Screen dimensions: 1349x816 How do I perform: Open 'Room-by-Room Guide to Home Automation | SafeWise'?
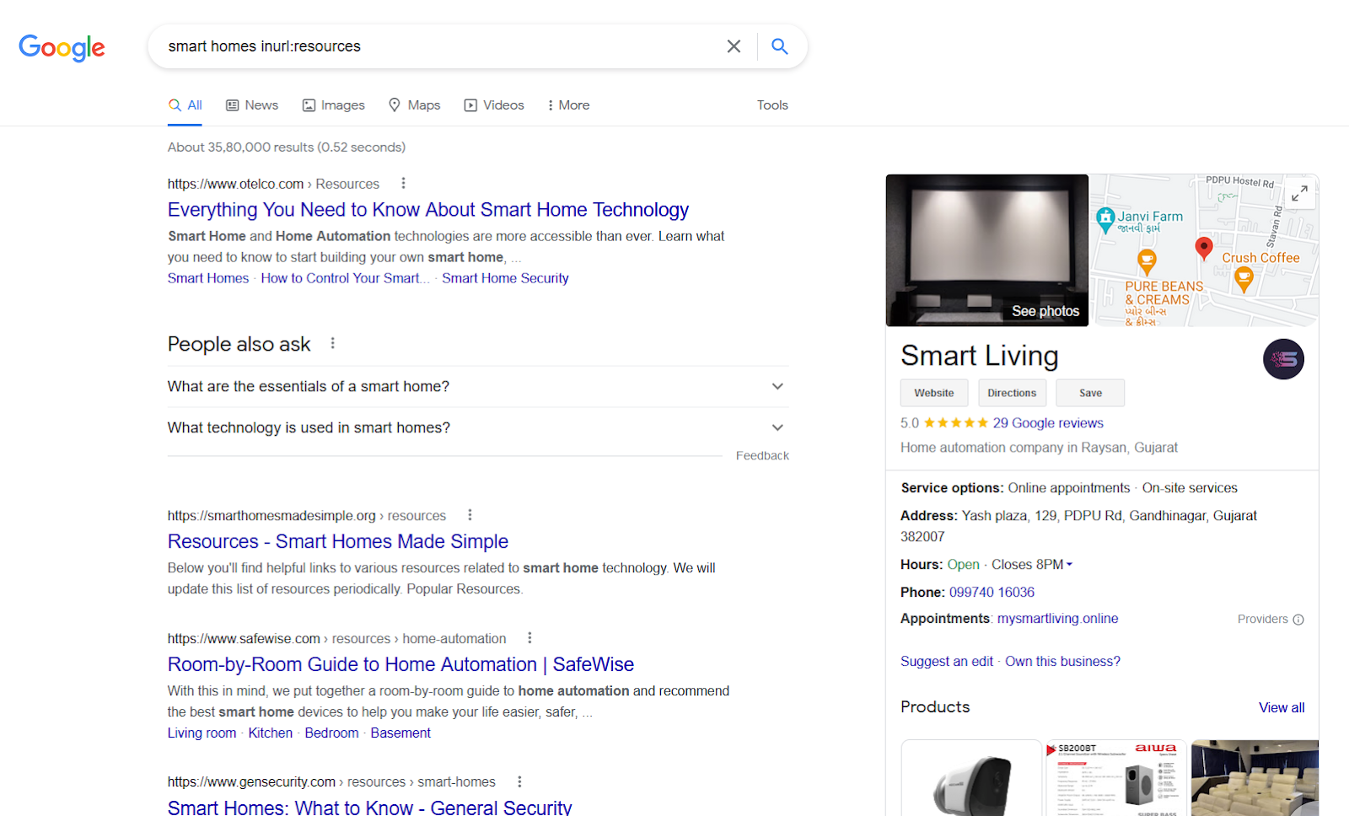[x=400, y=665]
